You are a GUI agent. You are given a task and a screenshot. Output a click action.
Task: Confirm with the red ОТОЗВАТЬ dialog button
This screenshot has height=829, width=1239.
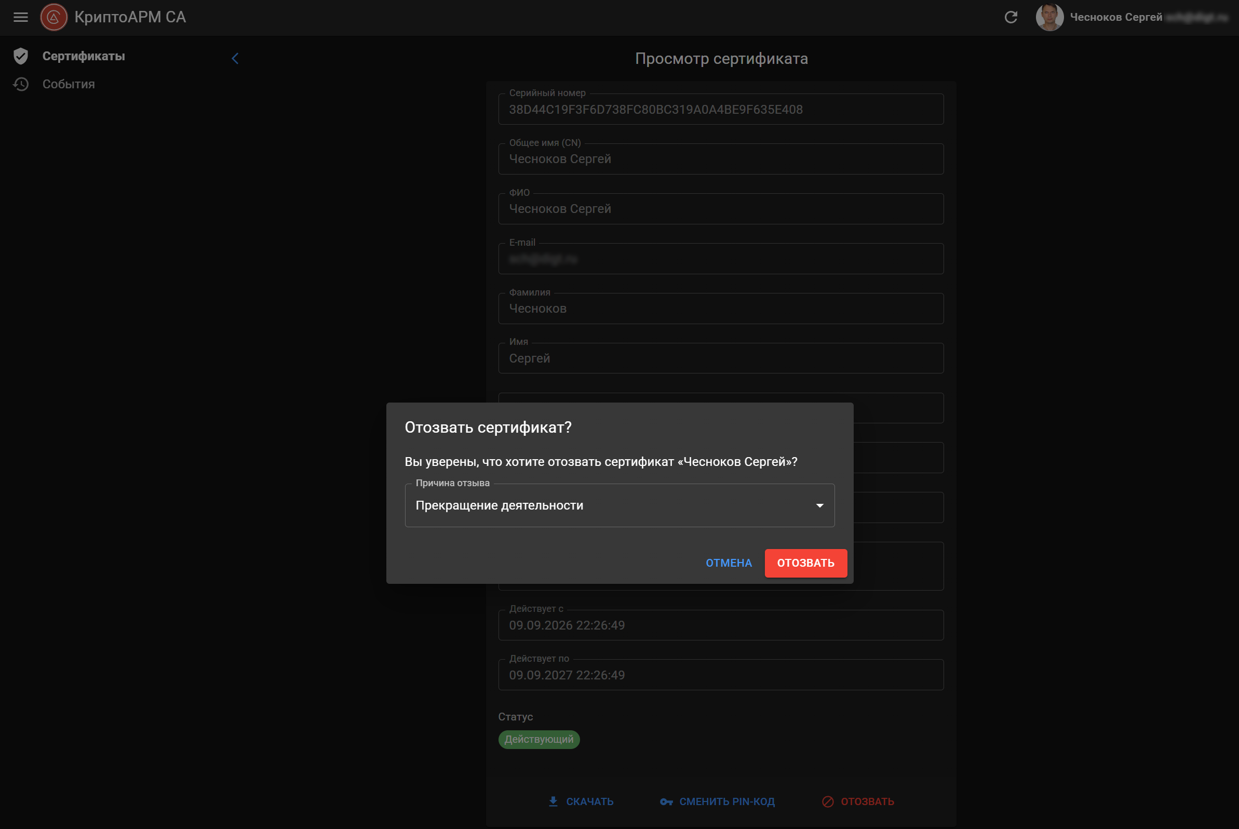tap(805, 563)
